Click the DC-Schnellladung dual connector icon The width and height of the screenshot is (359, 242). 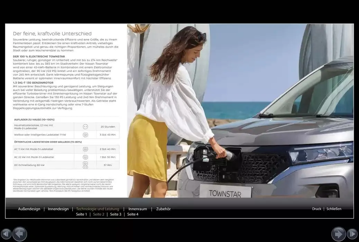pyautogui.click(x=85, y=165)
